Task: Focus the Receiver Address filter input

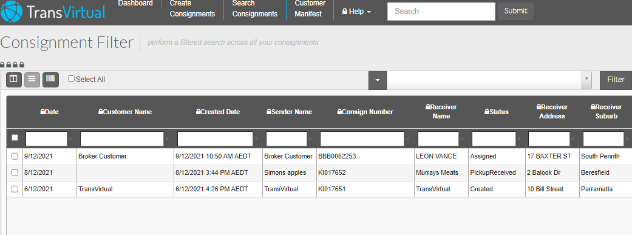Action: [x=549, y=138]
